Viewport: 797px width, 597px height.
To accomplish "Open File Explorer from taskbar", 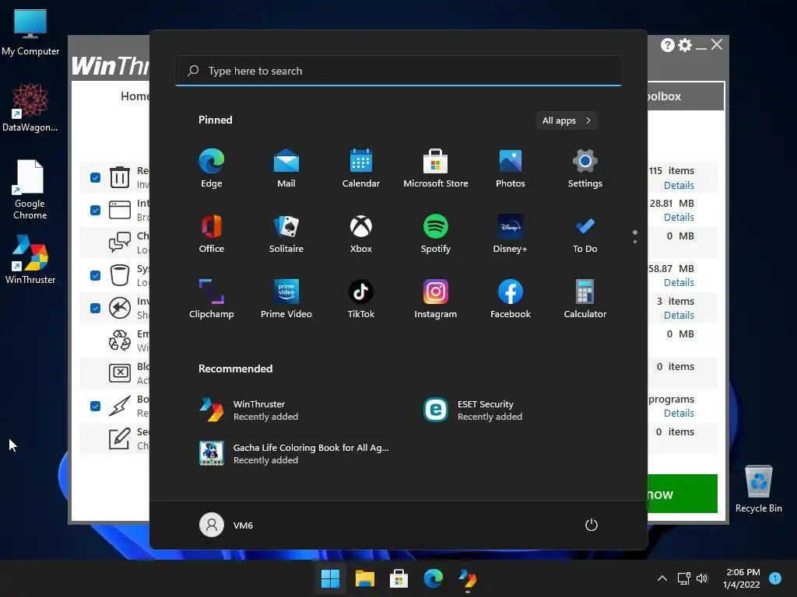I will point(364,578).
